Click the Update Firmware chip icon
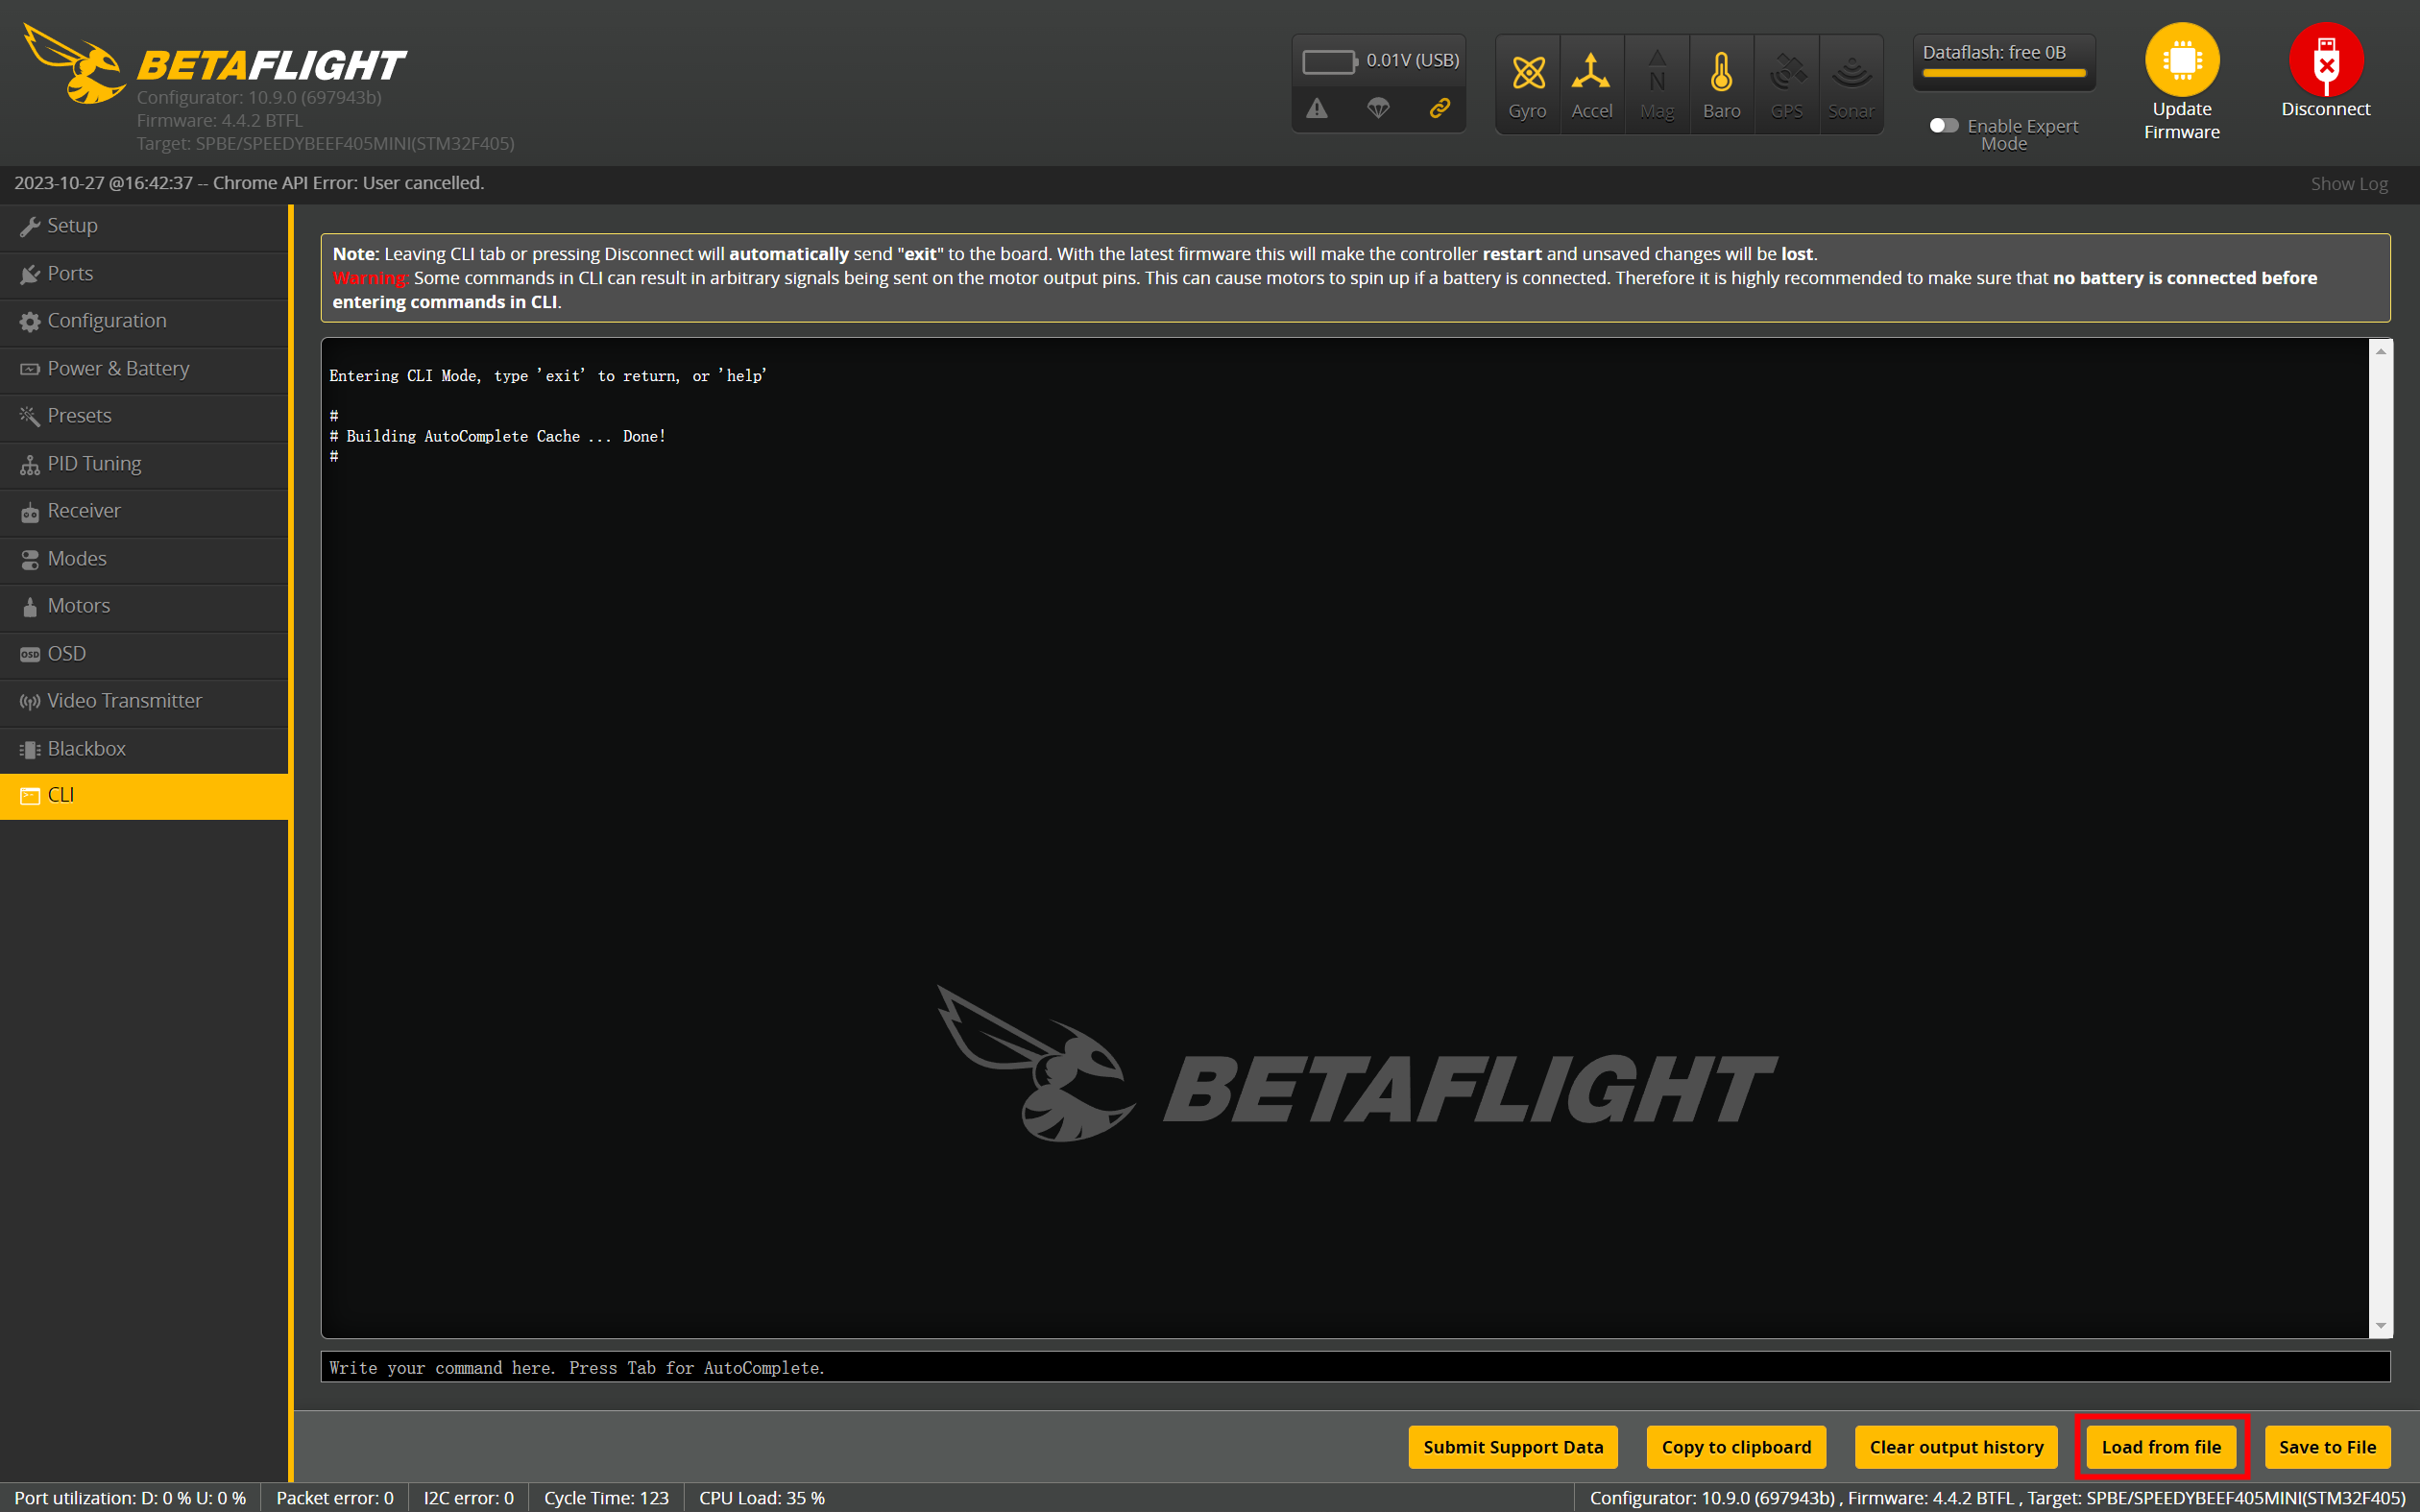This screenshot has height=1512, width=2420. [x=2181, y=60]
